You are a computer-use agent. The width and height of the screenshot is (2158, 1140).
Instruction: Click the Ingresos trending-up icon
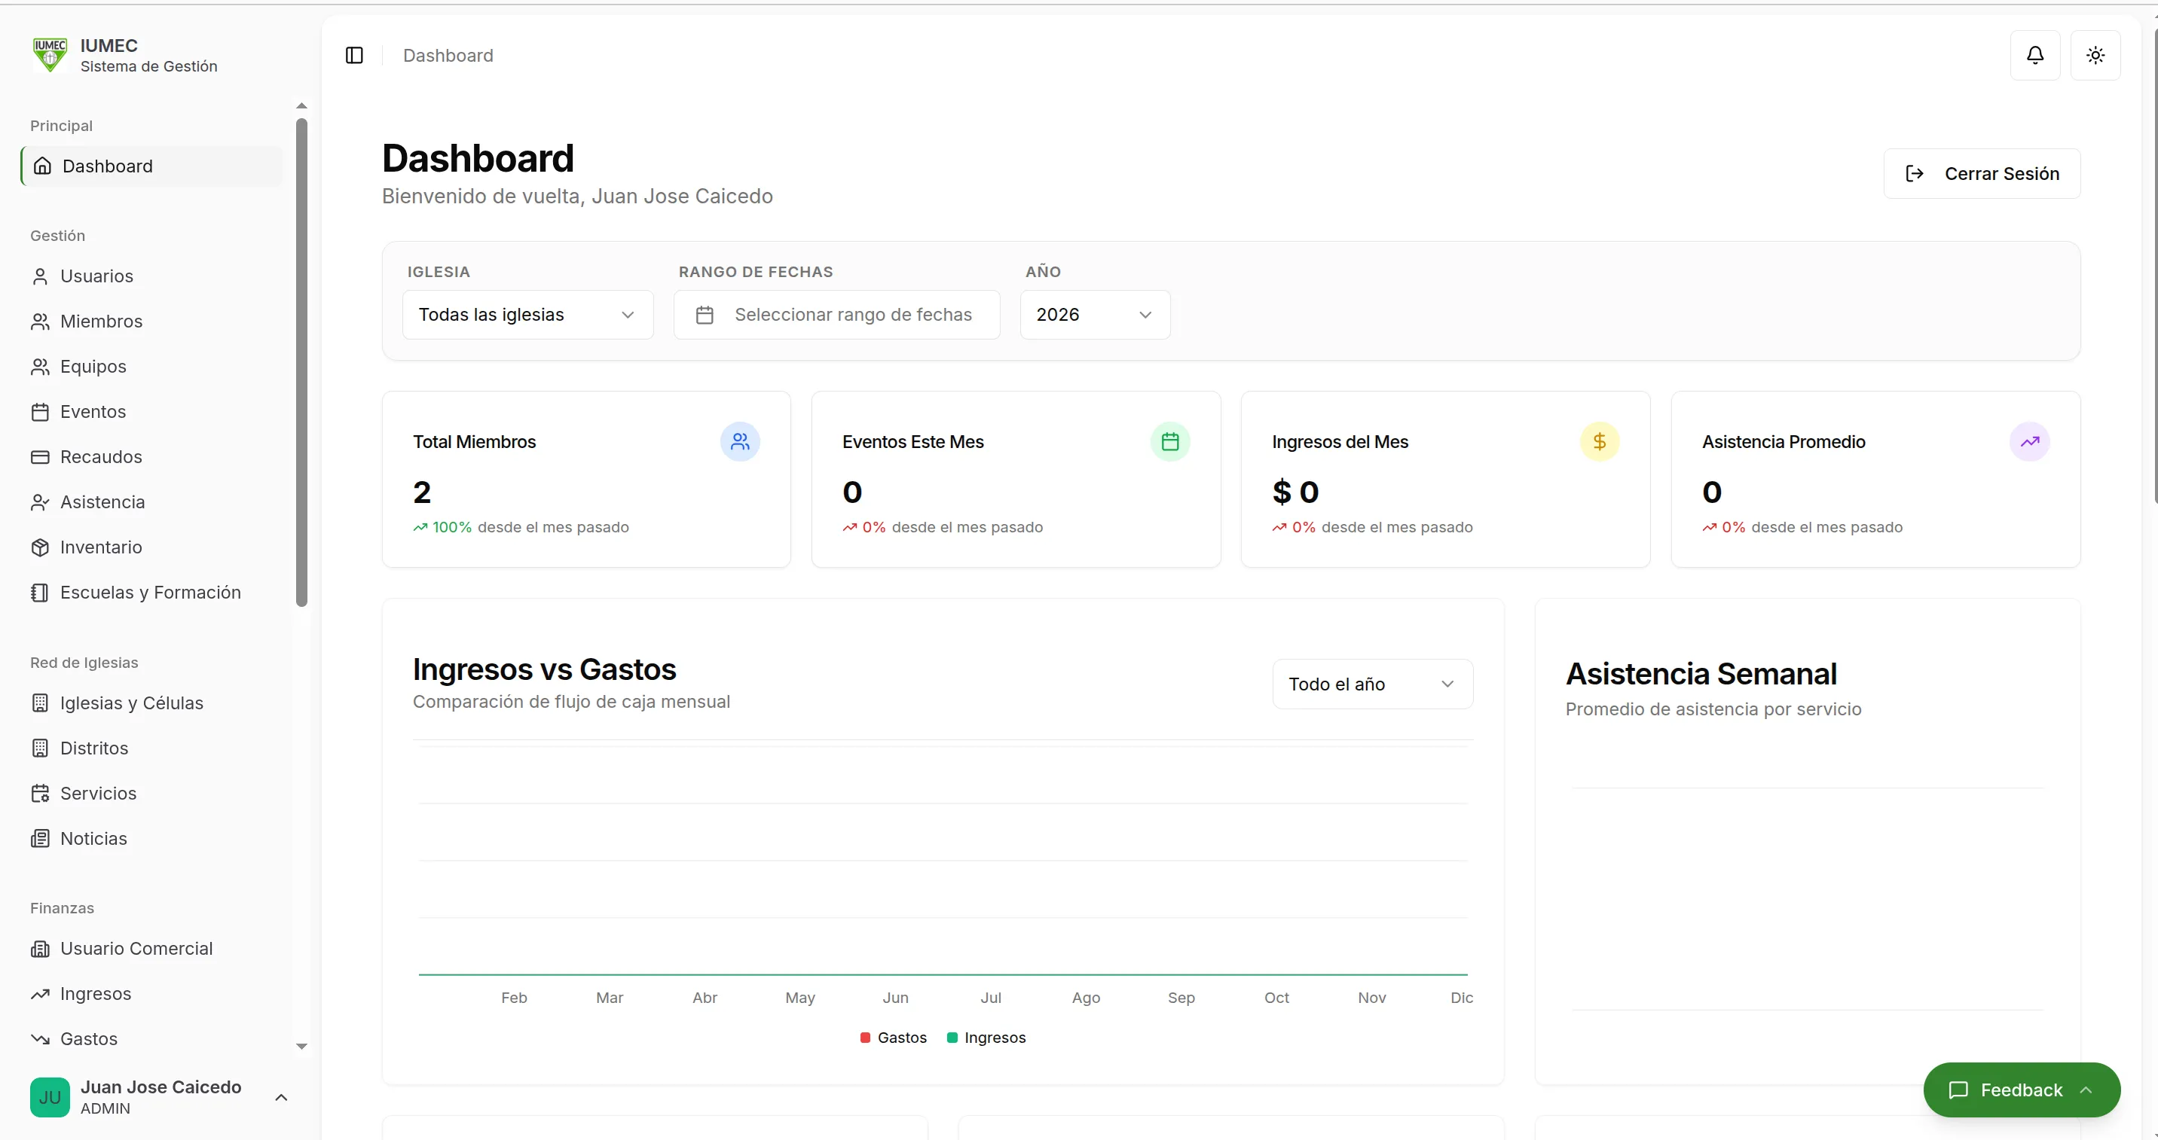pos(39,993)
